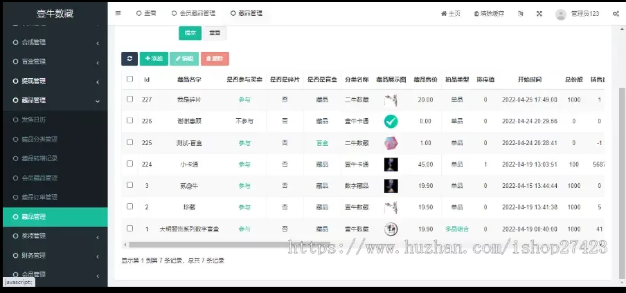
Task: Click circle icon beside 提现管理 in sidebar
Action: 15,81
